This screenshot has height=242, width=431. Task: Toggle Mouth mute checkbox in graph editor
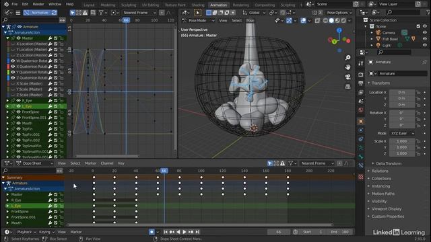click(x=56, y=123)
